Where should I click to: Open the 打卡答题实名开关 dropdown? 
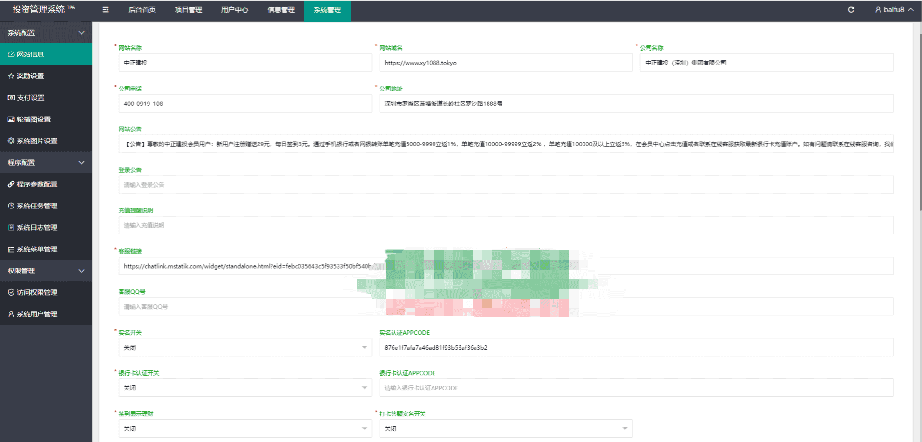(x=505, y=429)
